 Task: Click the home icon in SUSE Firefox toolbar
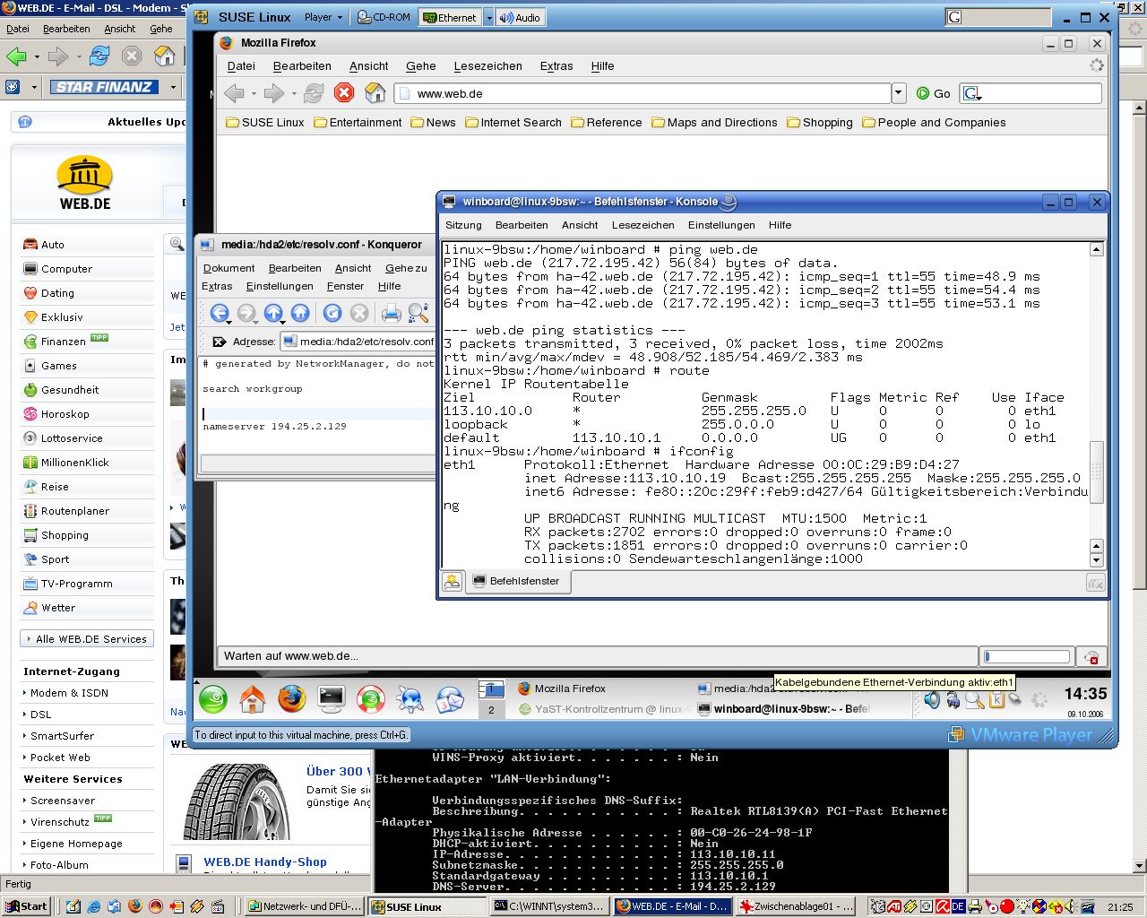(375, 92)
